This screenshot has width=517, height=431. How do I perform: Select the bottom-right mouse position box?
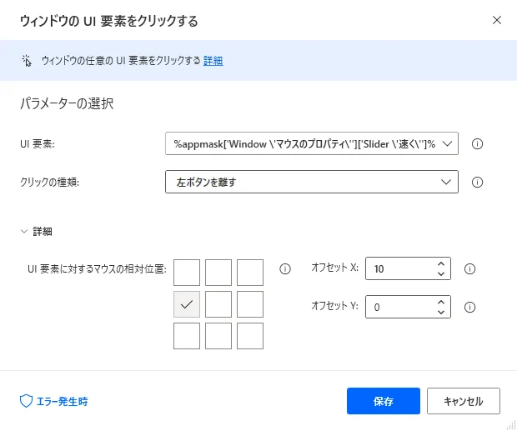pos(250,336)
